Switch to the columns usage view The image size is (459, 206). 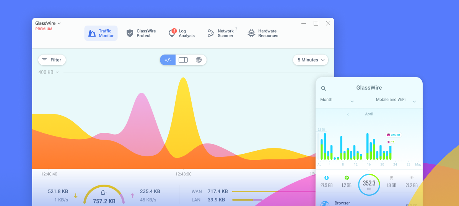(x=183, y=60)
